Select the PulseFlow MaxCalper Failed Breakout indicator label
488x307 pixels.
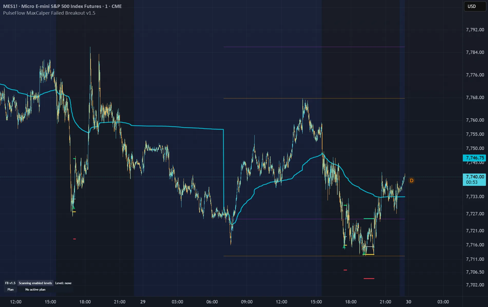pos(49,13)
